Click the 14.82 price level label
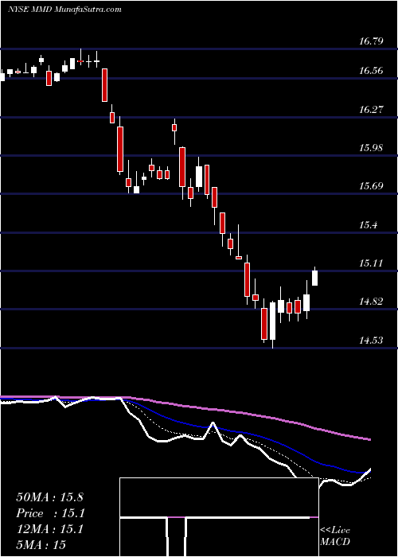Screen dimensions: 398x557 click(x=371, y=302)
